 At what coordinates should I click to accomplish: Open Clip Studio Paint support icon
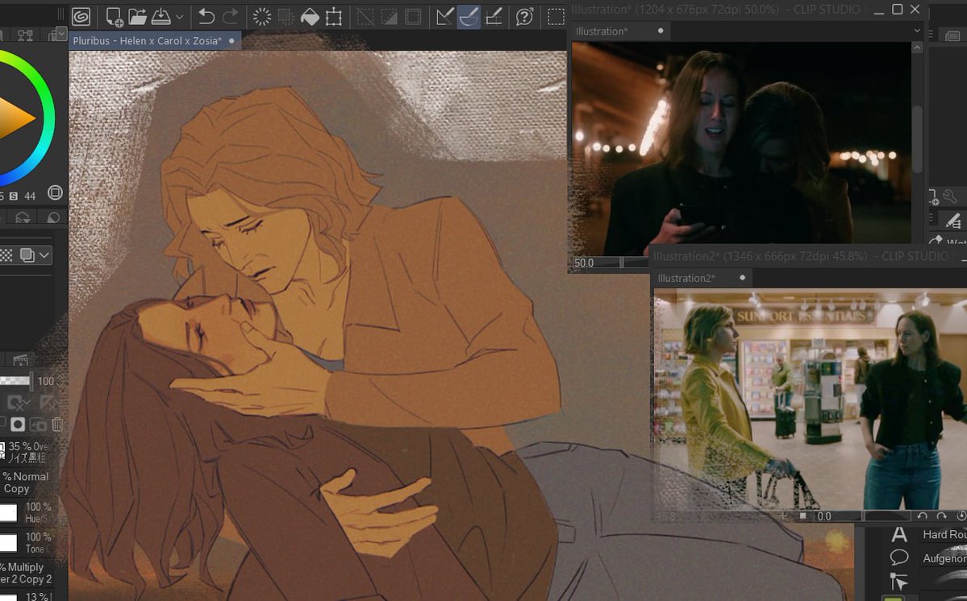coord(525,17)
